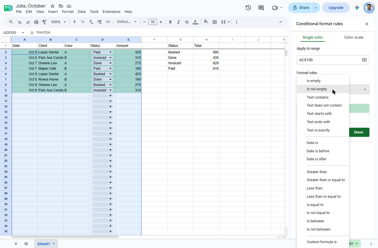Select the paint format tool
378x248 pixels.
pos(44,22)
